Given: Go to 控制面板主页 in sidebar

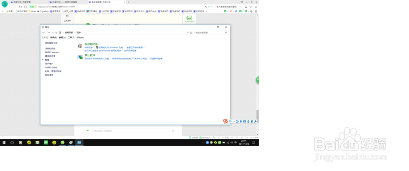Looking at the screenshot, I should tap(51, 43).
